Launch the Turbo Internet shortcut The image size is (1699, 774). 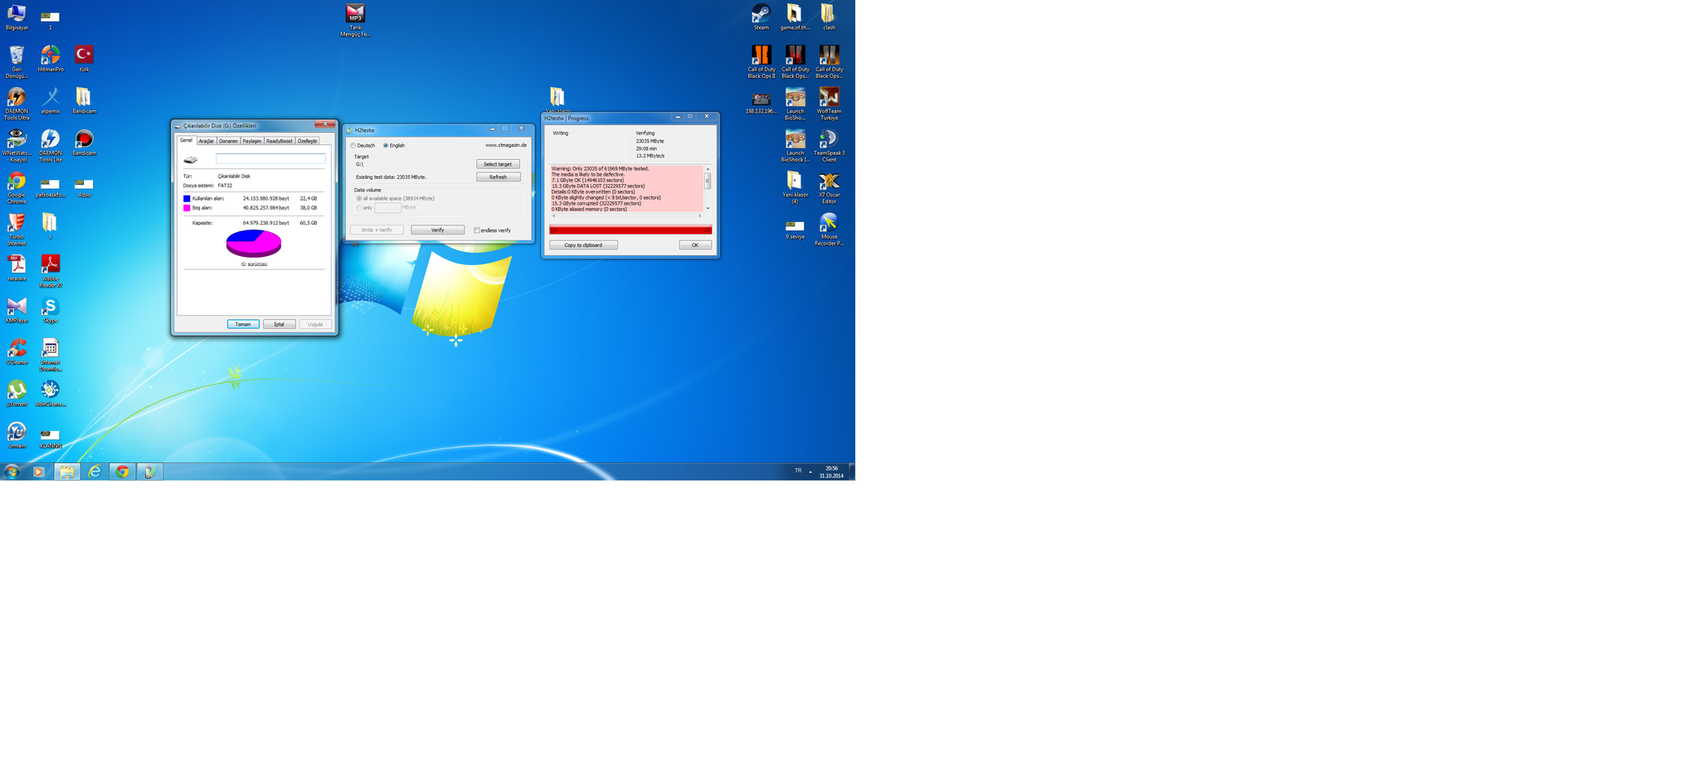[x=17, y=229]
